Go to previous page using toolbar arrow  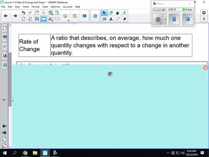pos(6,16)
